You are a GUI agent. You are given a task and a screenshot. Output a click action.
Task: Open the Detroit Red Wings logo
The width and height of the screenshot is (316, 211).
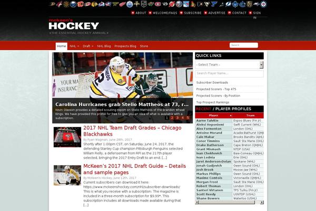(122, 4)
